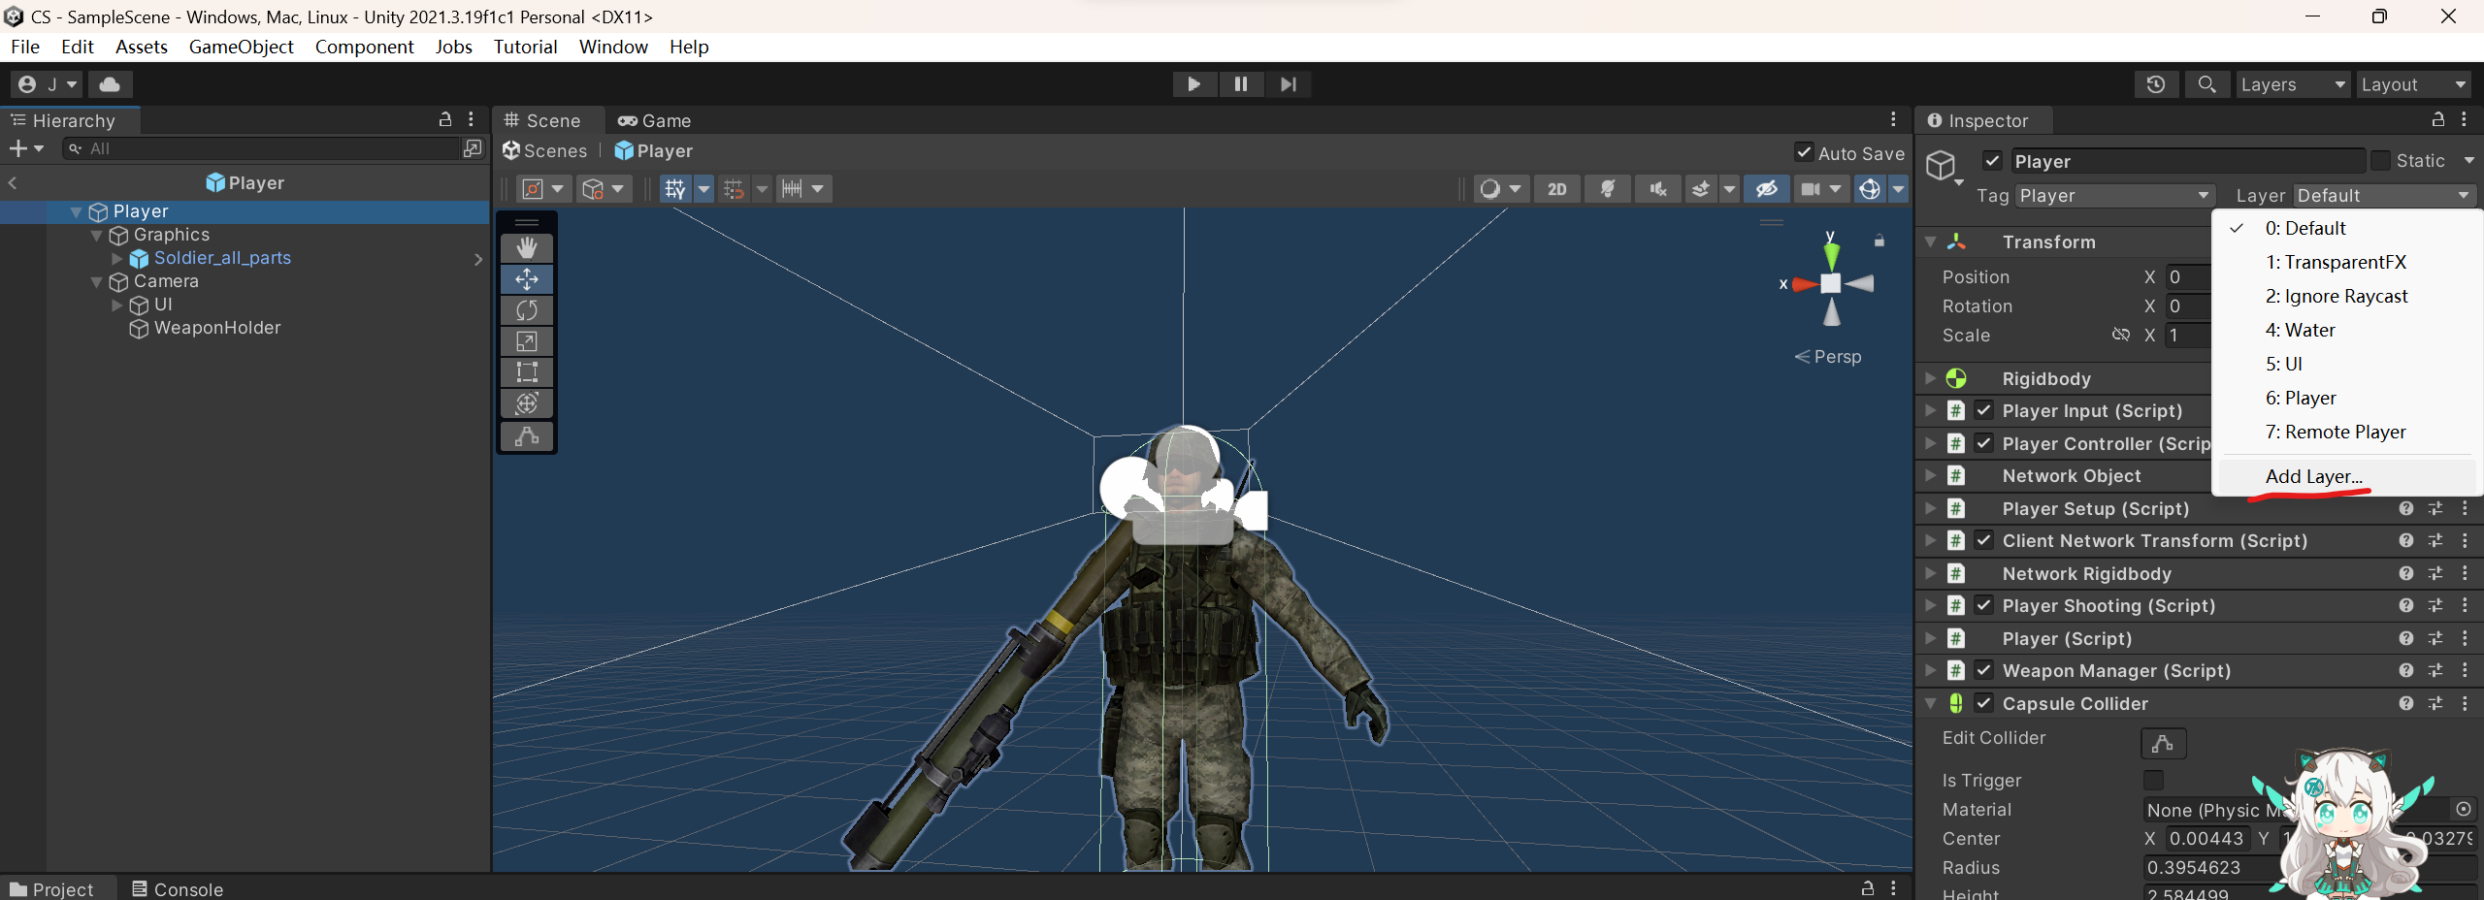The image size is (2484, 900).
Task: Lock the Hierarchy panel
Action: point(445,119)
